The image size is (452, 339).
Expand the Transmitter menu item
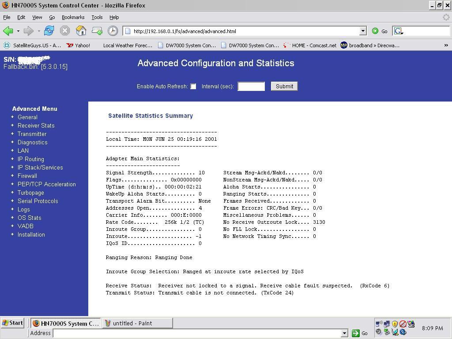(x=32, y=134)
